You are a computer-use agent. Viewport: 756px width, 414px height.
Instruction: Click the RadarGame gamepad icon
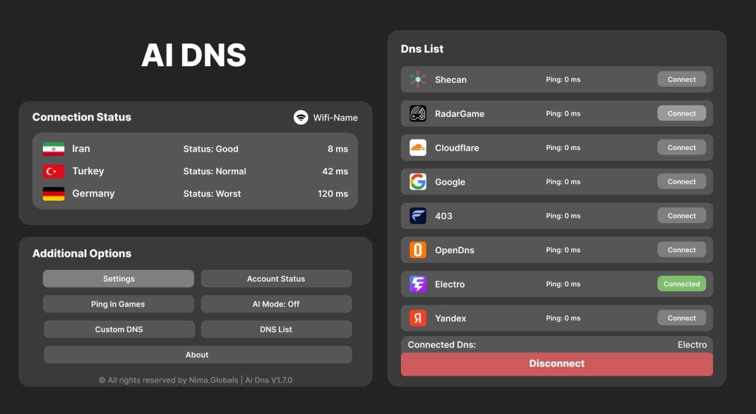point(418,113)
